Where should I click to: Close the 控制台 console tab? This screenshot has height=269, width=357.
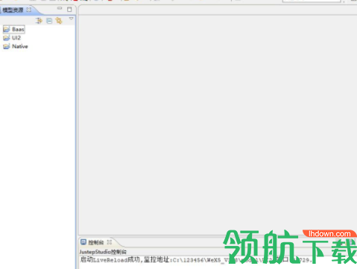tap(110, 242)
